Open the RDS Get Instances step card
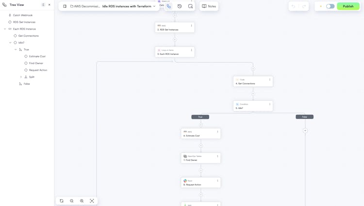The height and width of the screenshot is (206, 364). click(x=175, y=27)
